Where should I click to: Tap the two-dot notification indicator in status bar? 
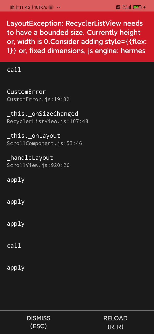pyautogui.click(x=58, y=7)
